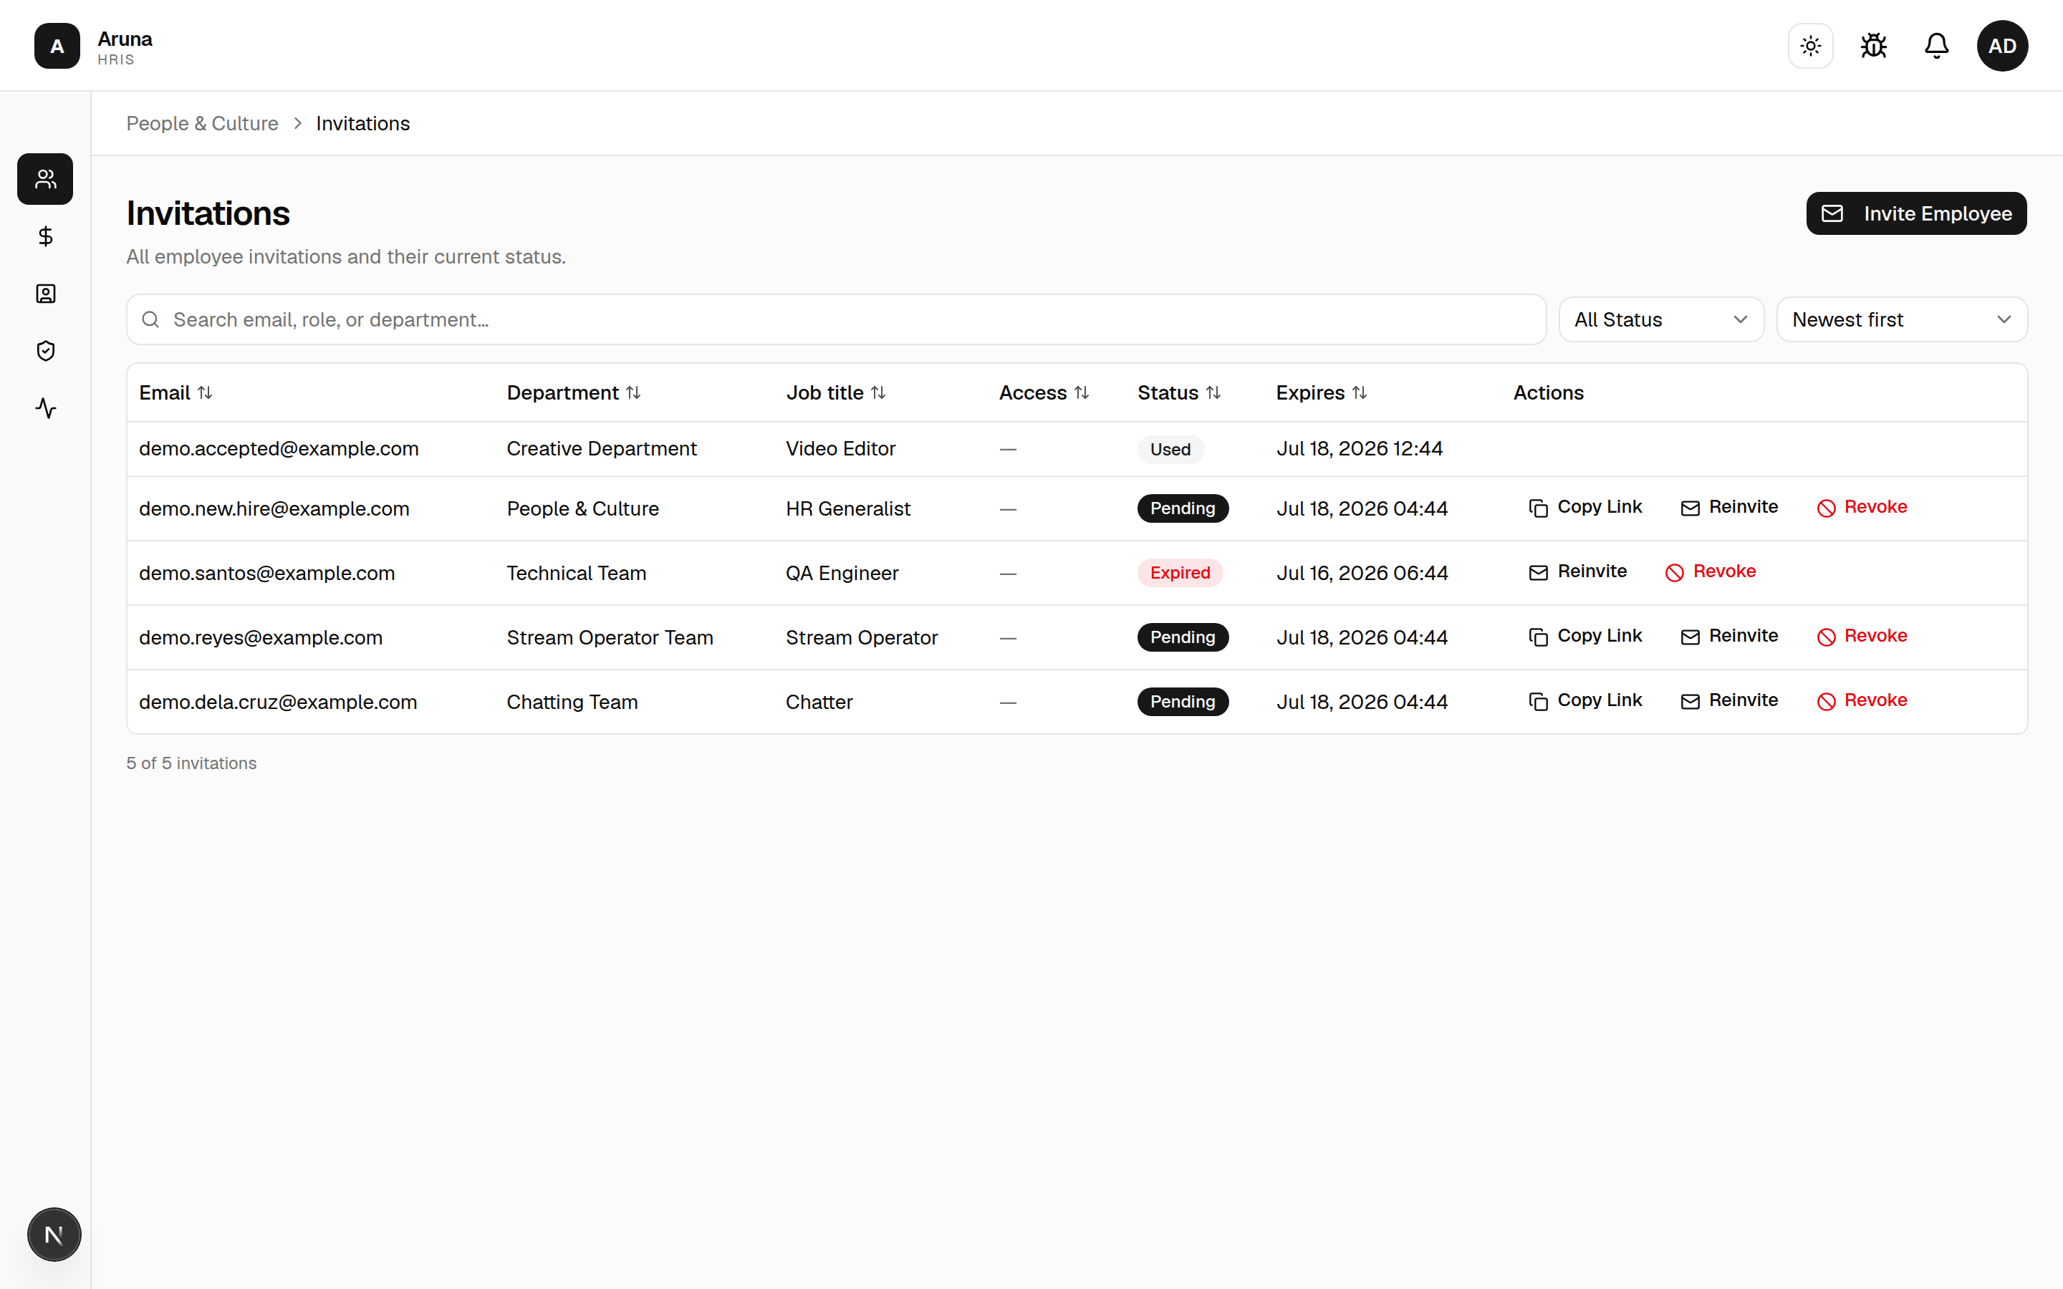Click the HR Generalist job title
2063x1289 pixels.
[848, 509]
